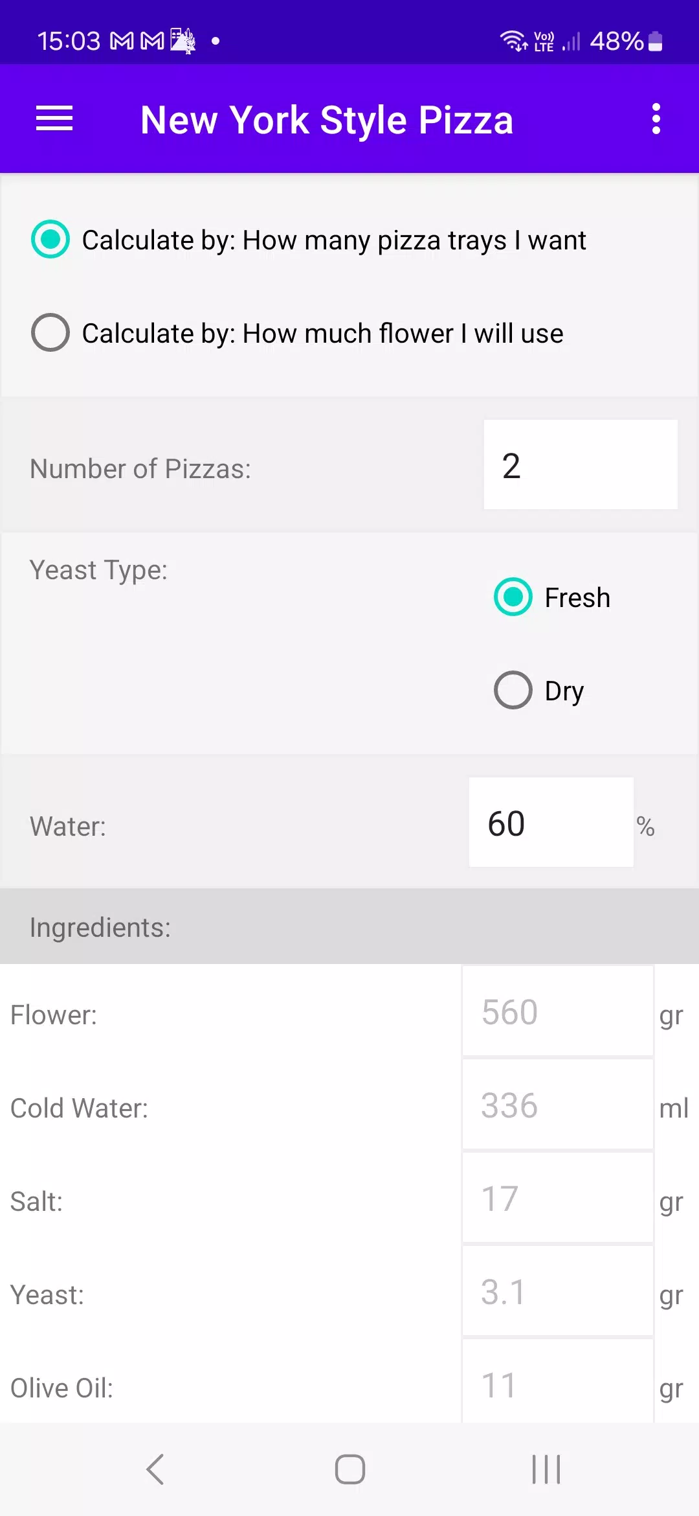The image size is (699, 1516).
Task: Tap the first Gmail notification icon
Action: pyautogui.click(x=122, y=41)
